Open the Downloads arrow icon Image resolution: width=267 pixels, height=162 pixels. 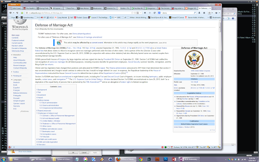click(x=199, y=13)
